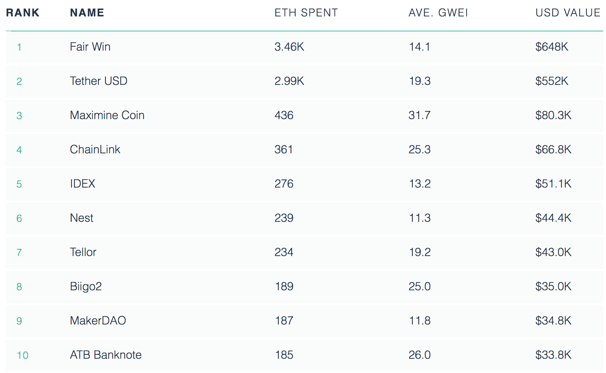Open the ChainLink row name
This screenshot has width=606, height=373.
[x=95, y=149]
